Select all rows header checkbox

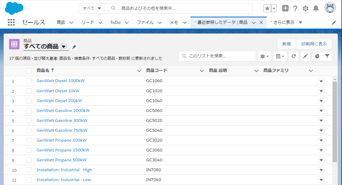tap(29, 71)
